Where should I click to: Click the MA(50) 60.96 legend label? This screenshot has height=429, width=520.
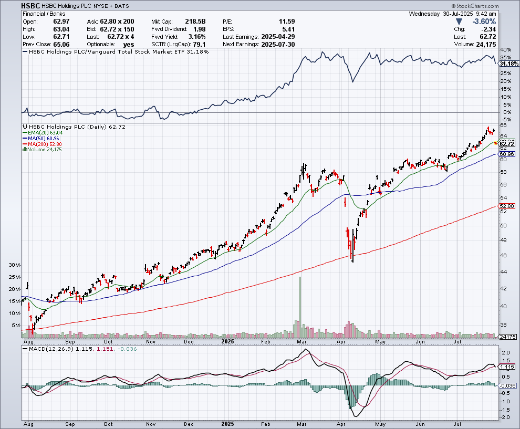[x=44, y=138]
